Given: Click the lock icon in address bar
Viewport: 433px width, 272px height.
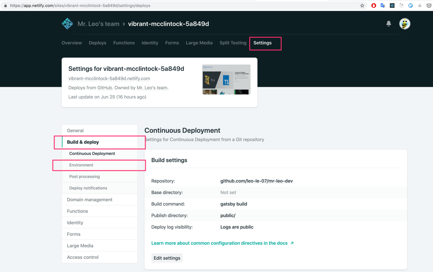Looking at the screenshot, I should click(5, 5).
